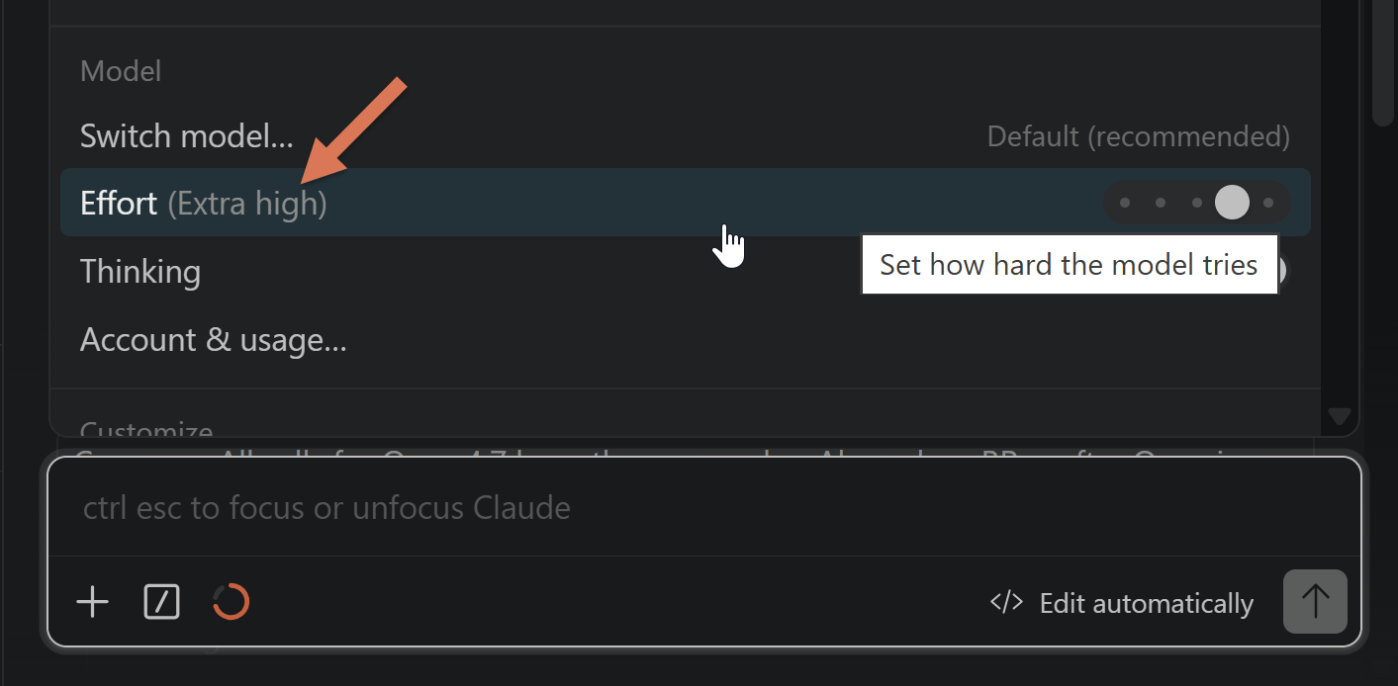Dismiss the 'Set how hard the model tries' tooltip

[x=1070, y=264]
